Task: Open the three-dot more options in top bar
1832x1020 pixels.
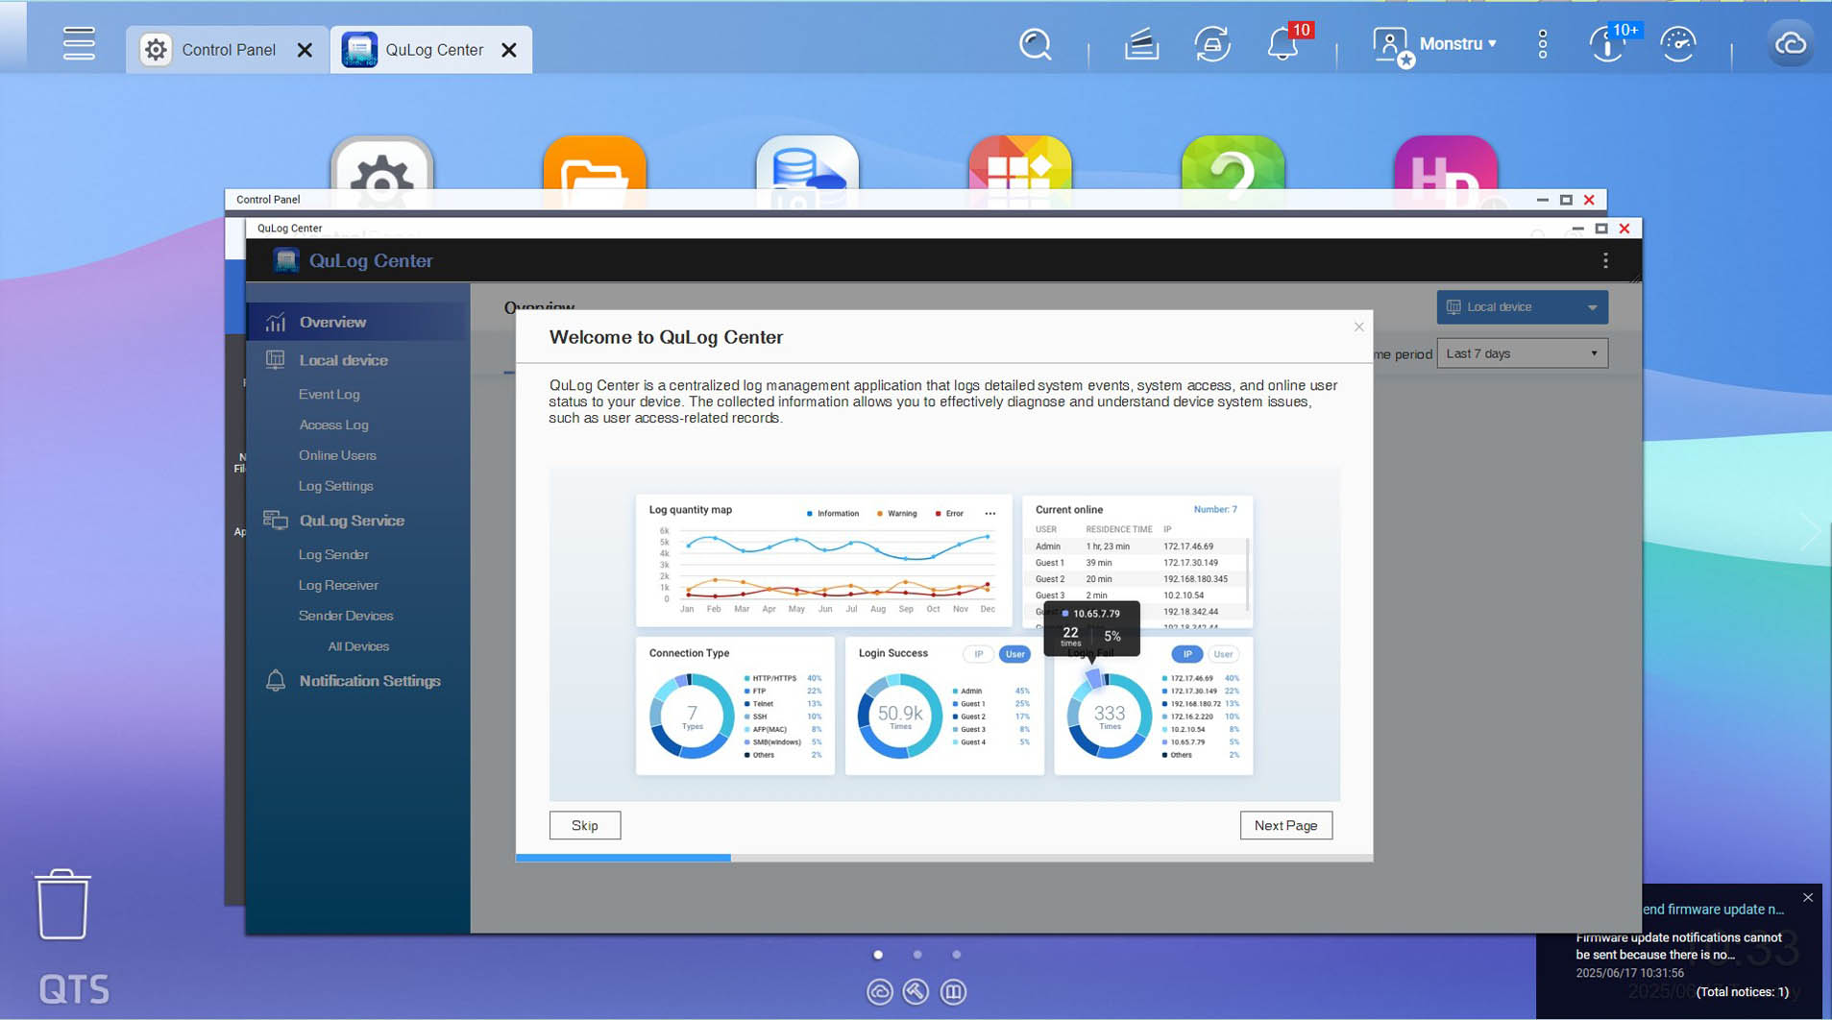Action: (x=1542, y=44)
